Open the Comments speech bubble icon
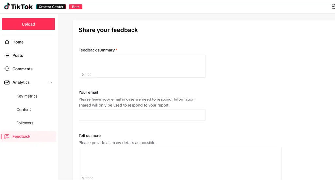 point(7,69)
